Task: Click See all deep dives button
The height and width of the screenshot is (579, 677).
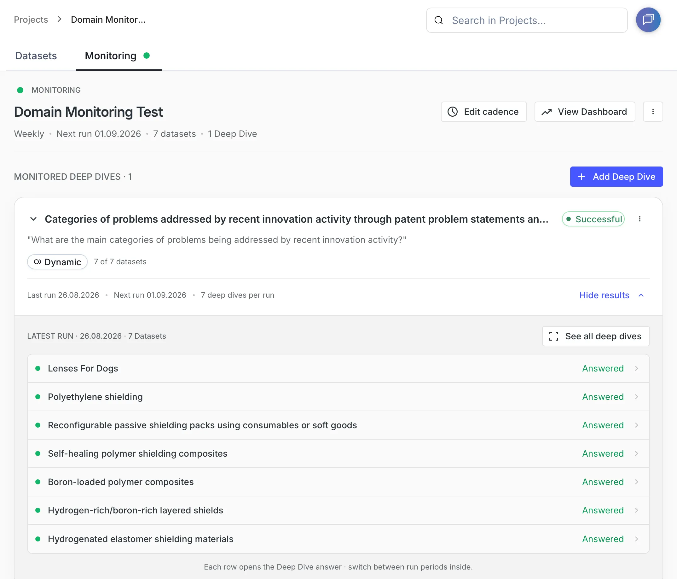Action: pos(596,336)
